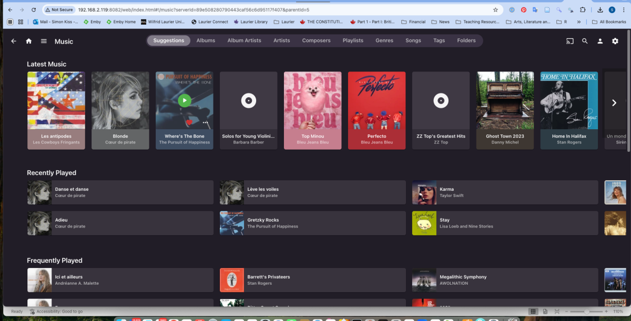Screen dimensions: 631x321
Task: Show more Latest Music with the right chevron
Action: (614, 103)
